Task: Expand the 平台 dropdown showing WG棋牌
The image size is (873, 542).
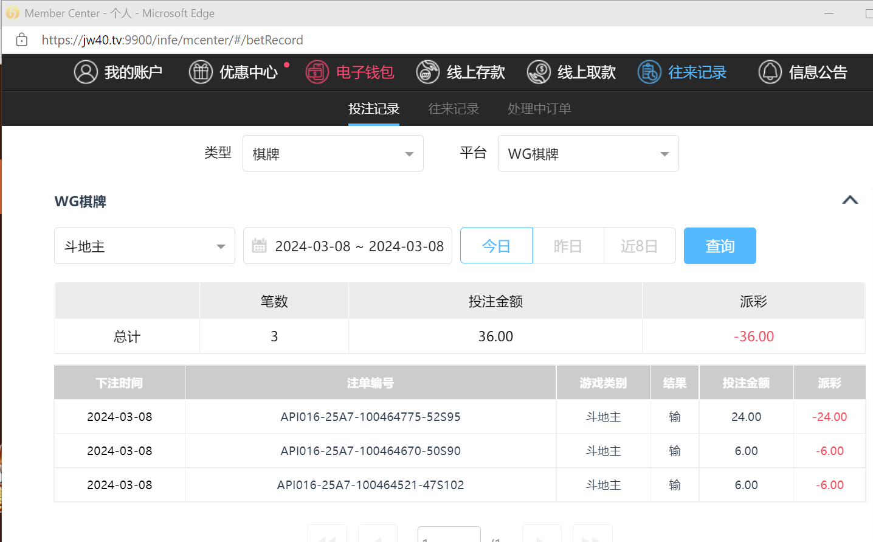Action: [x=588, y=154]
